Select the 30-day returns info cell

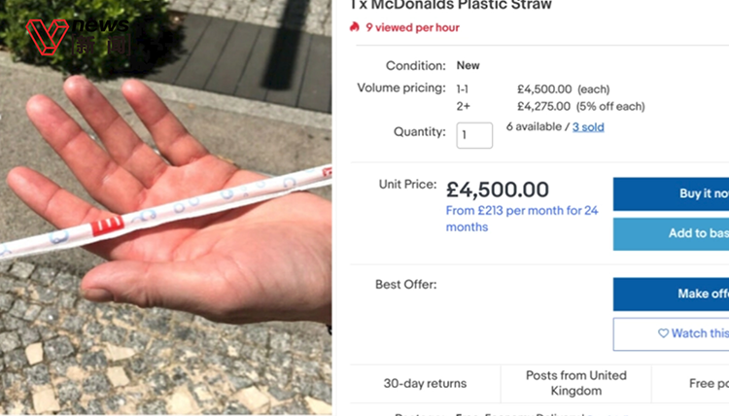click(x=425, y=383)
